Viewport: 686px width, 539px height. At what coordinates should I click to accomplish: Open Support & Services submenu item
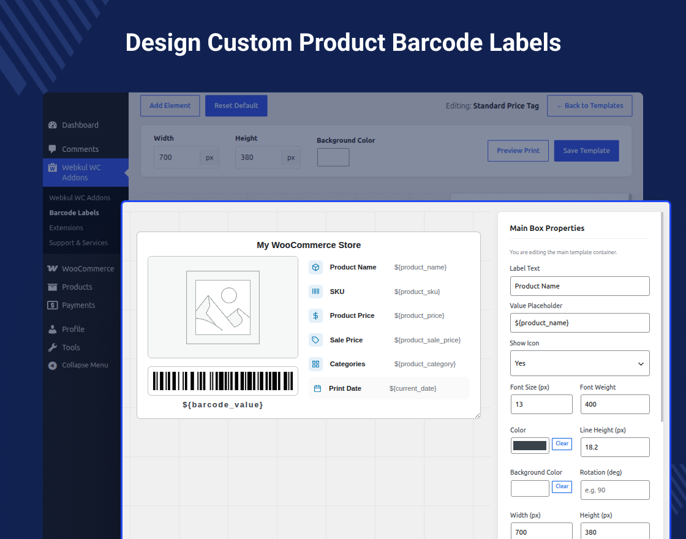point(78,243)
